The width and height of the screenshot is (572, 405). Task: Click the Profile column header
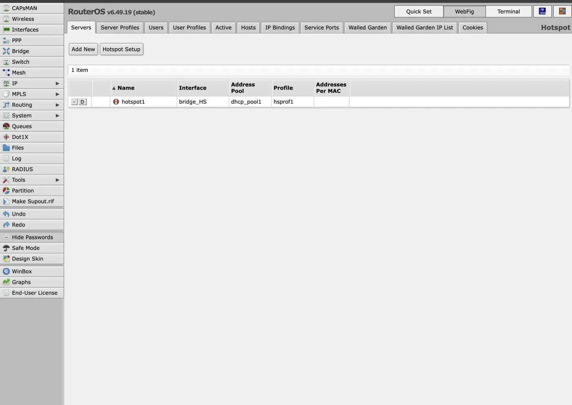[x=293, y=88]
